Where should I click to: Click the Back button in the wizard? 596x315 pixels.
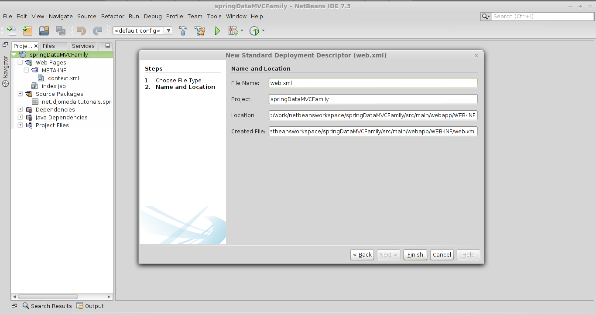tap(362, 254)
